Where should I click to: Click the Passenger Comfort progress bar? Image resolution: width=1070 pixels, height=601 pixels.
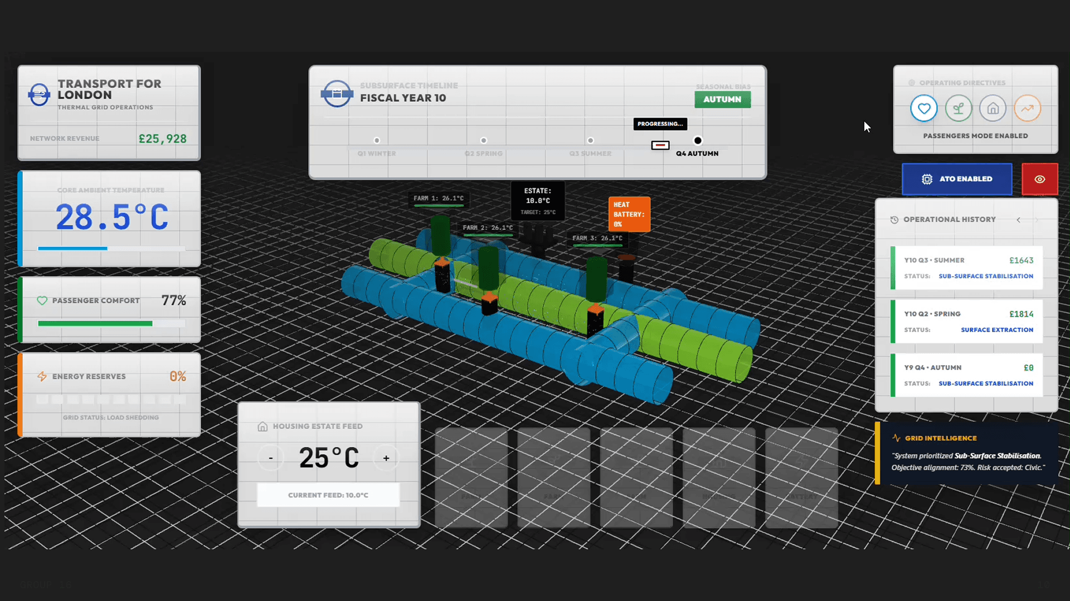pos(111,323)
